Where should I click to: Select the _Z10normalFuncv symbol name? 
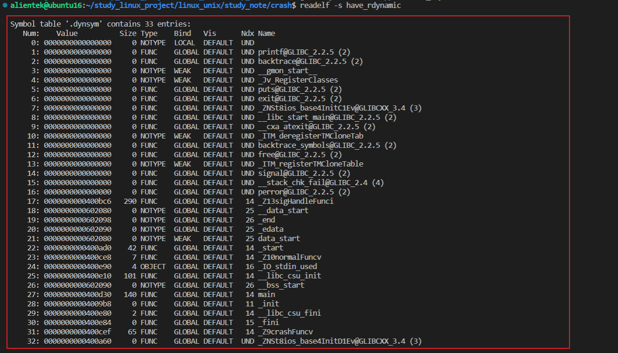click(x=289, y=257)
